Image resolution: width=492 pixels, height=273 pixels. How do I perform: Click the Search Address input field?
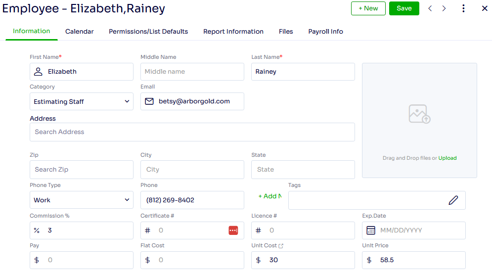192,132
